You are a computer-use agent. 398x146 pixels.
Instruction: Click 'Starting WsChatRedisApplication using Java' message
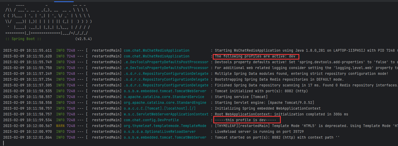306,50
